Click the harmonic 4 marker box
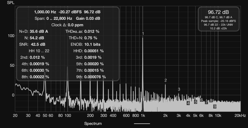Image resolution: width=248 pixels, height=128 pixels. pyautogui.click(x=188, y=103)
